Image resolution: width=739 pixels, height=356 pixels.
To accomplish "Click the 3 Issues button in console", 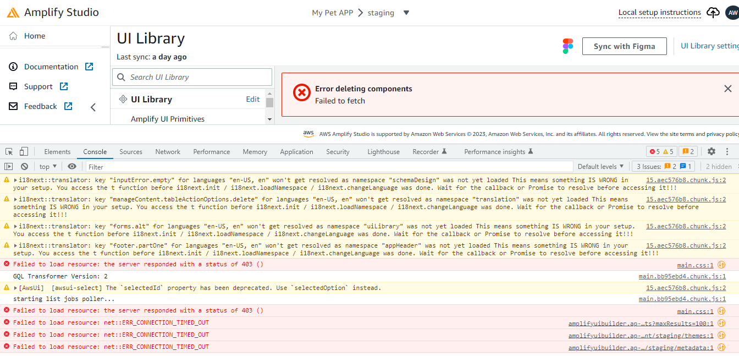I will pyautogui.click(x=664, y=167).
